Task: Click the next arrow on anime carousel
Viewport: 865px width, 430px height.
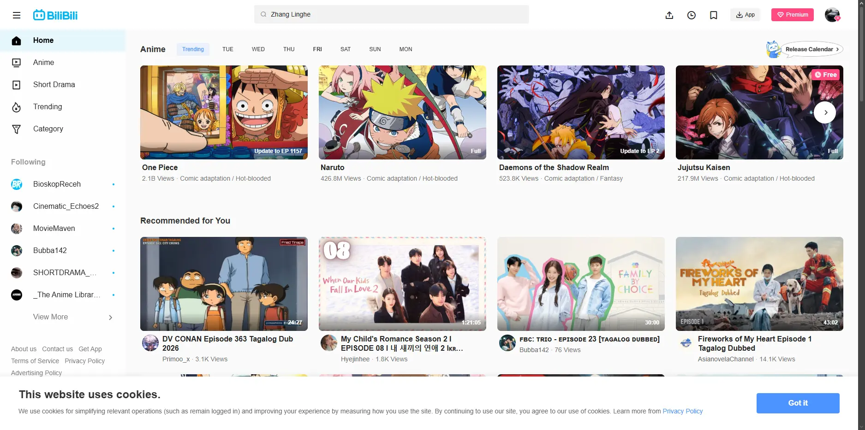Action: (x=825, y=112)
